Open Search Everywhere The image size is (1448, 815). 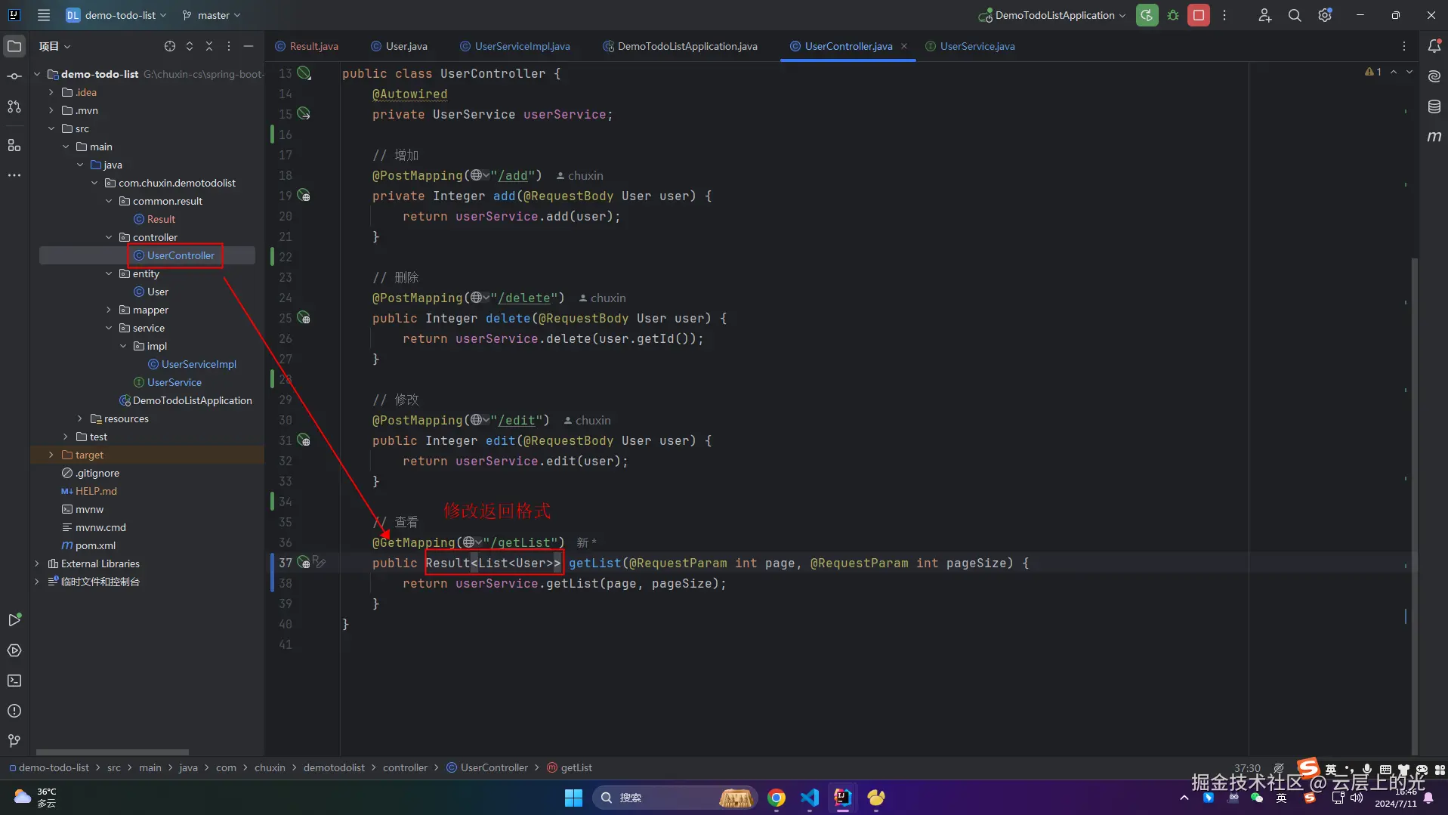(x=1295, y=15)
